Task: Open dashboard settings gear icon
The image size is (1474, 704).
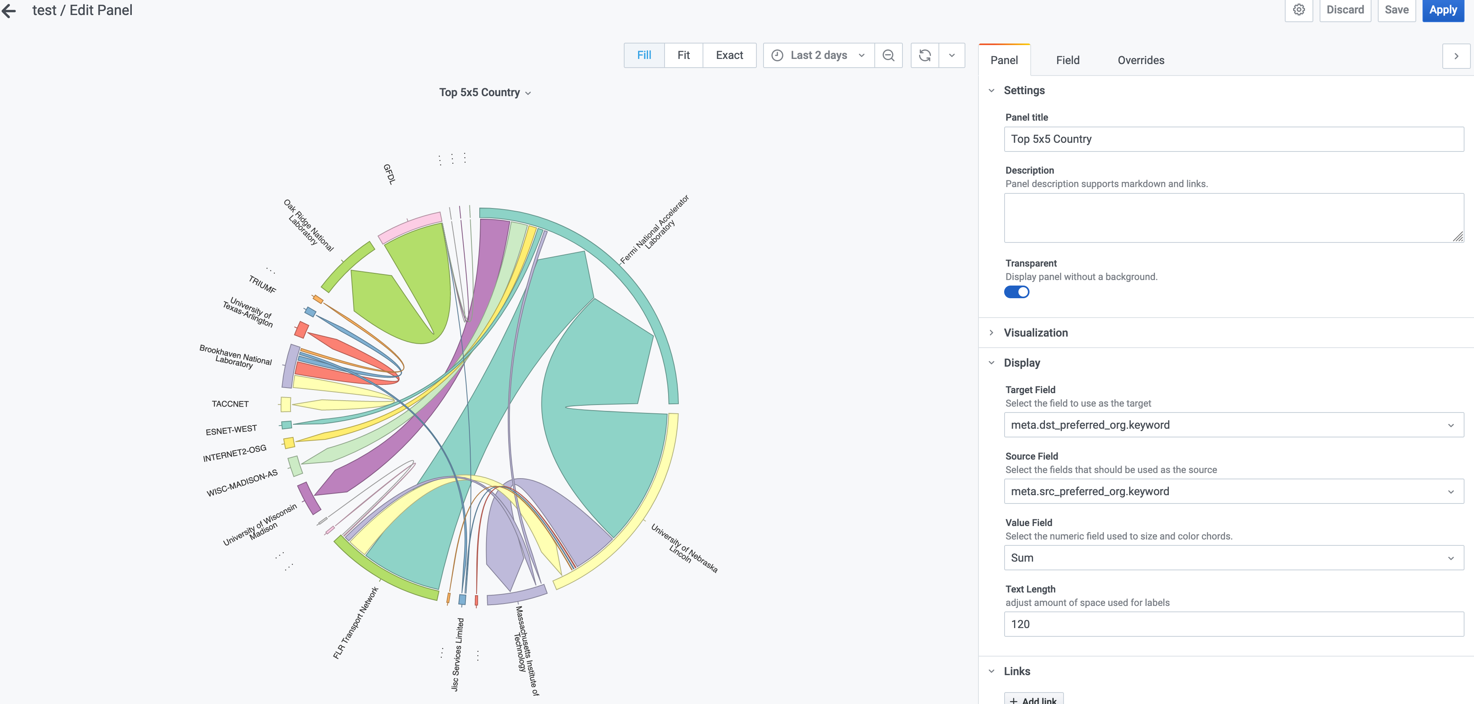Action: tap(1298, 10)
